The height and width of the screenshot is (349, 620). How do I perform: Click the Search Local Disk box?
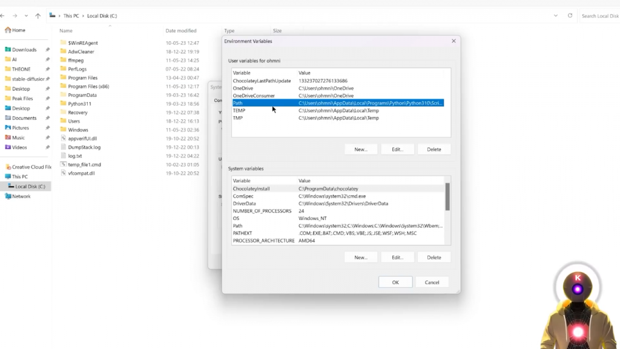coord(600,16)
